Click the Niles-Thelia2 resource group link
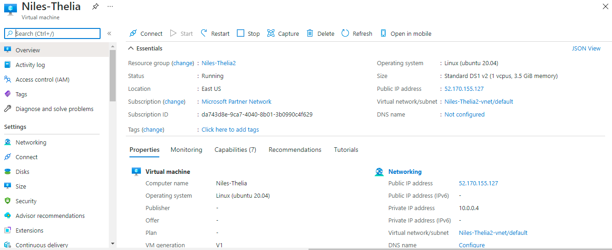The image size is (612, 250). pyautogui.click(x=219, y=63)
